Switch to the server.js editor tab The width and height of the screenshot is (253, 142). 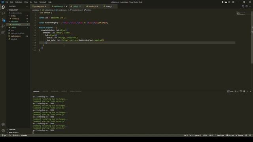point(110,6)
